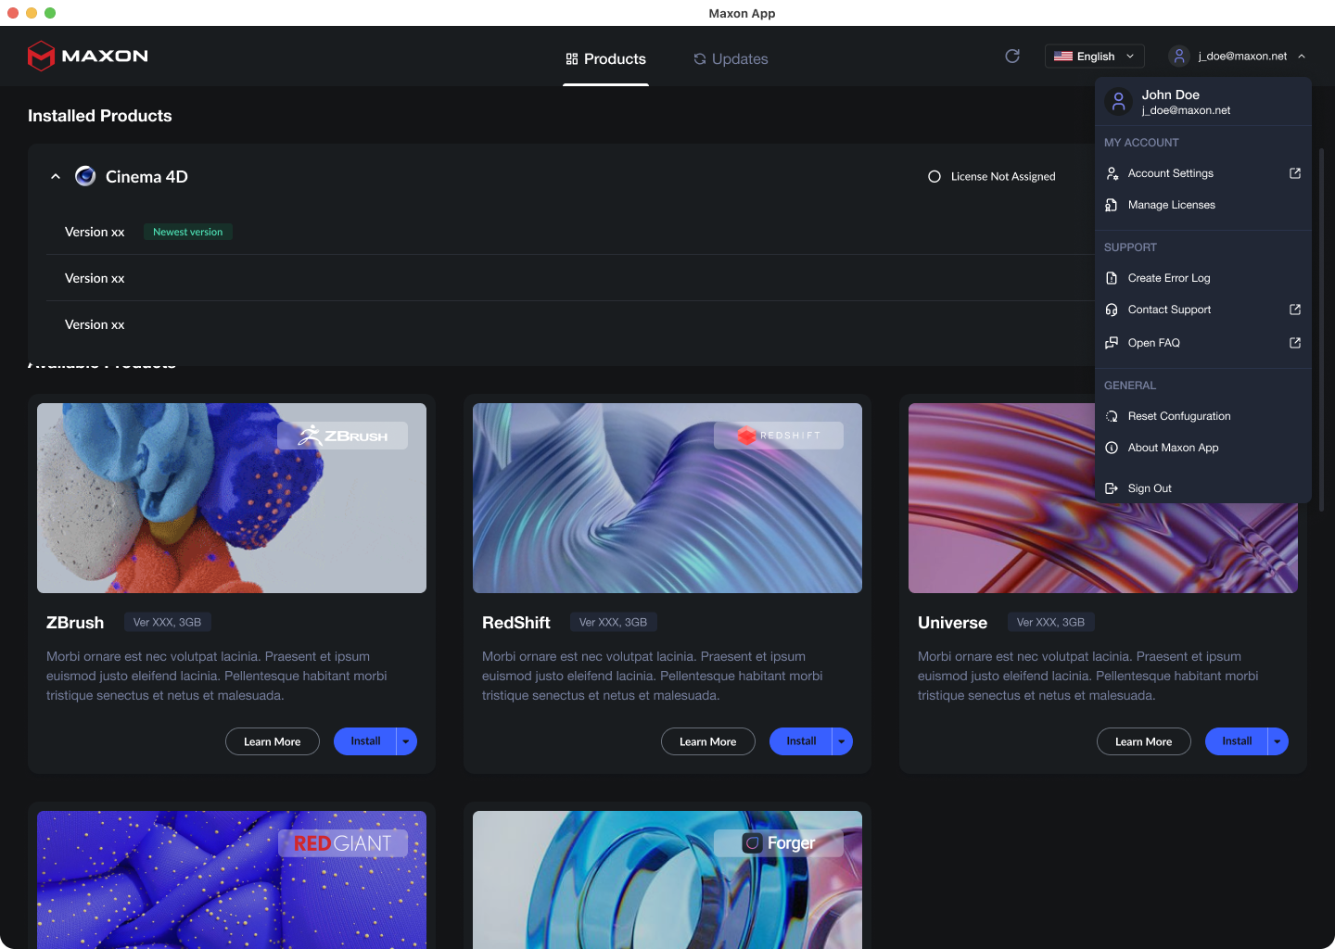
Task: Select Open FAQ menu item
Action: 1203,343
